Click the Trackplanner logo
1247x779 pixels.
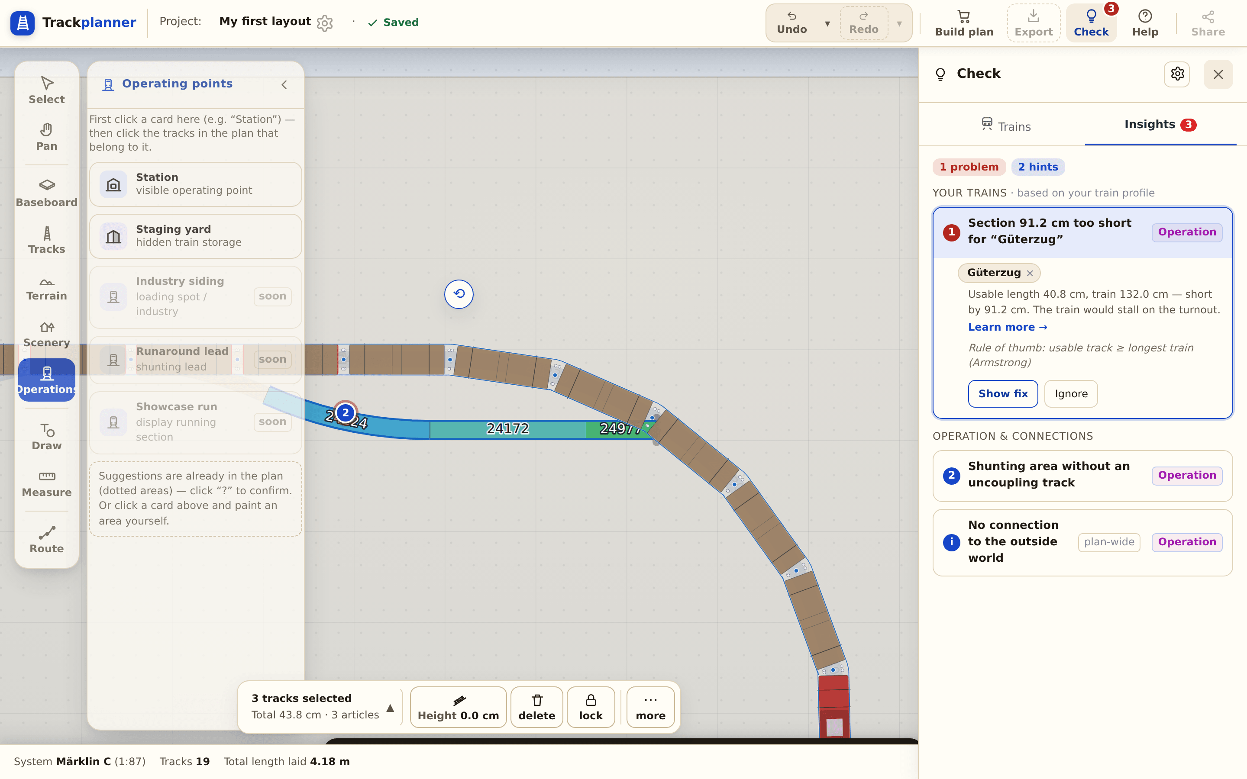73,23
